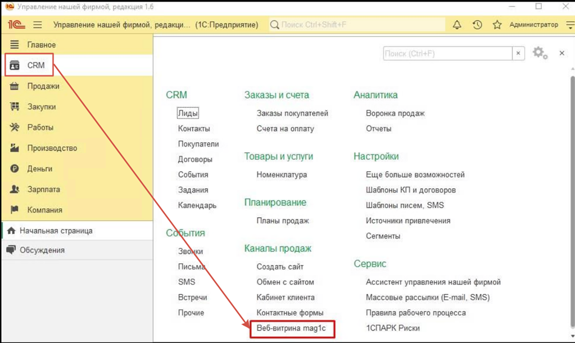Open Воронка продаж
Viewport: 575px width, 343px height.
[395, 113]
